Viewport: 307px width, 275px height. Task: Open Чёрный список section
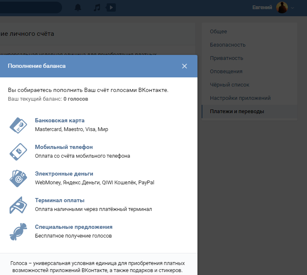[x=250, y=85]
